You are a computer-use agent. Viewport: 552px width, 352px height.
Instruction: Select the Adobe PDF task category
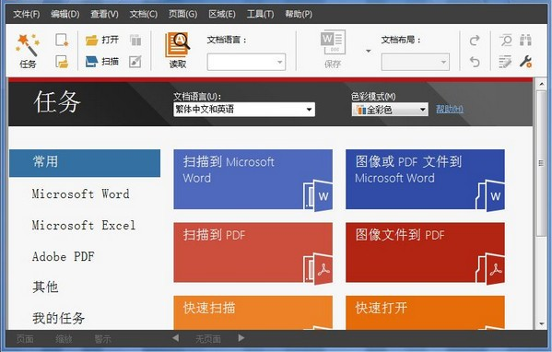(x=63, y=256)
